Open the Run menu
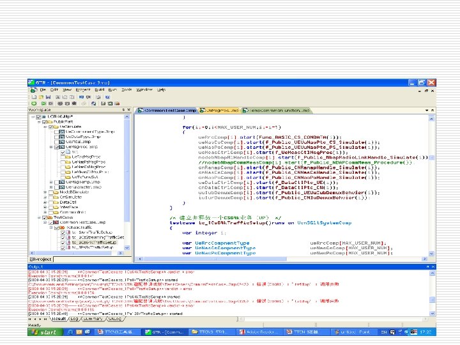This screenshot has height=345, width=460. coord(112,90)
